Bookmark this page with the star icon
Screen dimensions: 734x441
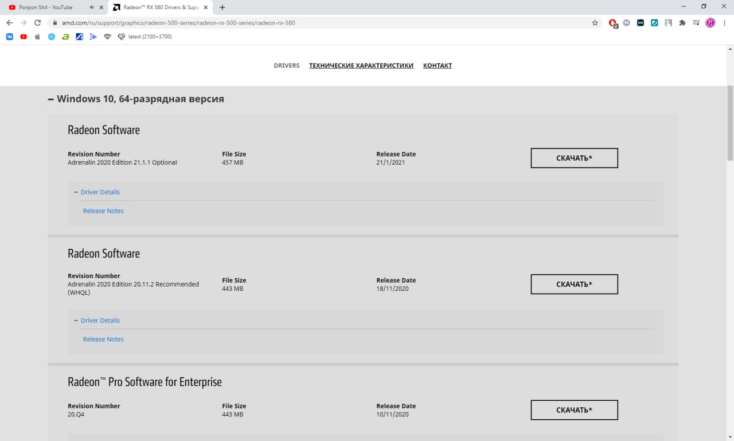[x=595, y=23]
